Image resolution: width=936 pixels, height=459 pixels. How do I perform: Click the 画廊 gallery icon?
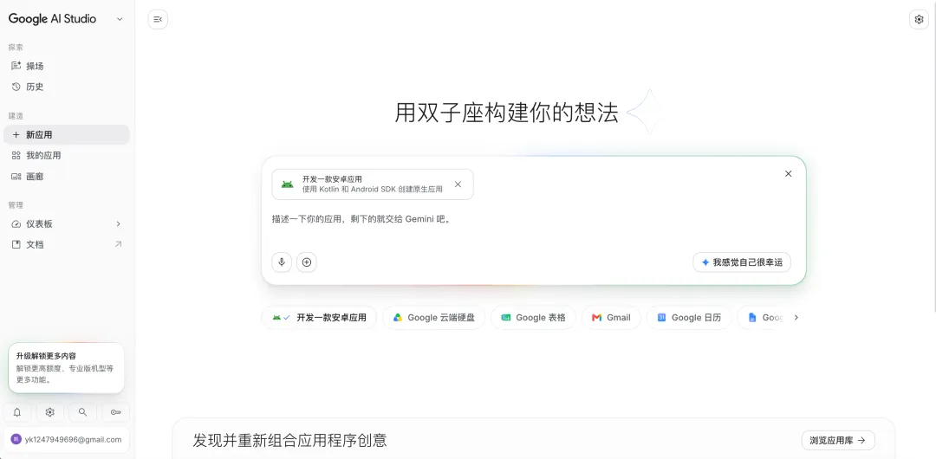click(x=16, y=176)
